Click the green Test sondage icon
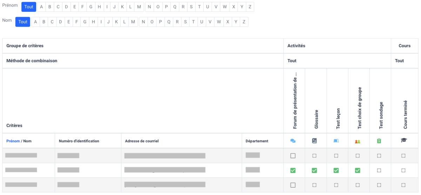Screen dimensions: 421x195 pyautogui.click(x=379, y=141)
